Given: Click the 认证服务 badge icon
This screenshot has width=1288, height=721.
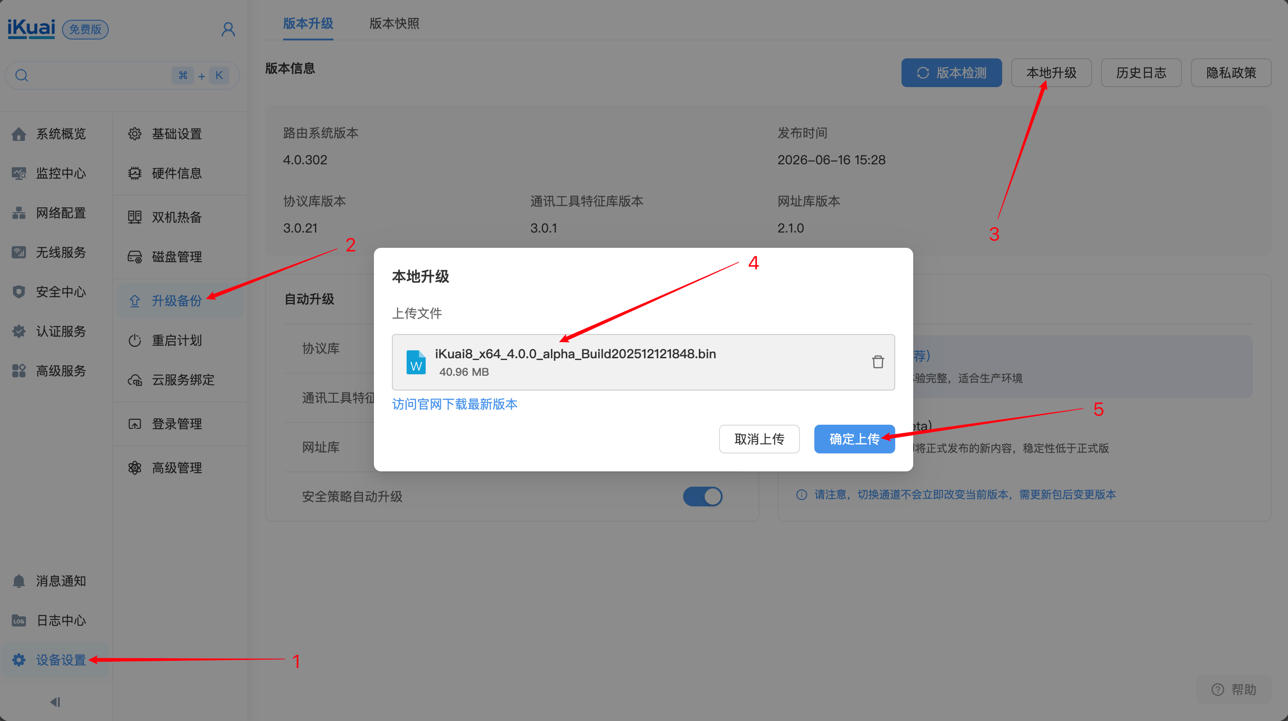Looking at the screenshot, I should pyautogui.click(x=18, y=331).
